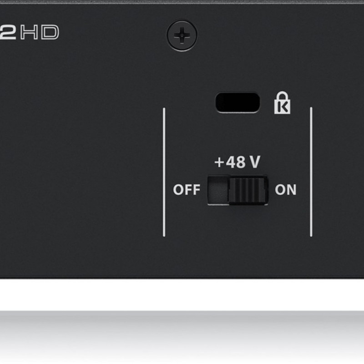364x364 pixels.
Task: Click the Kensington padlock icon
Action: click(282, 103)
